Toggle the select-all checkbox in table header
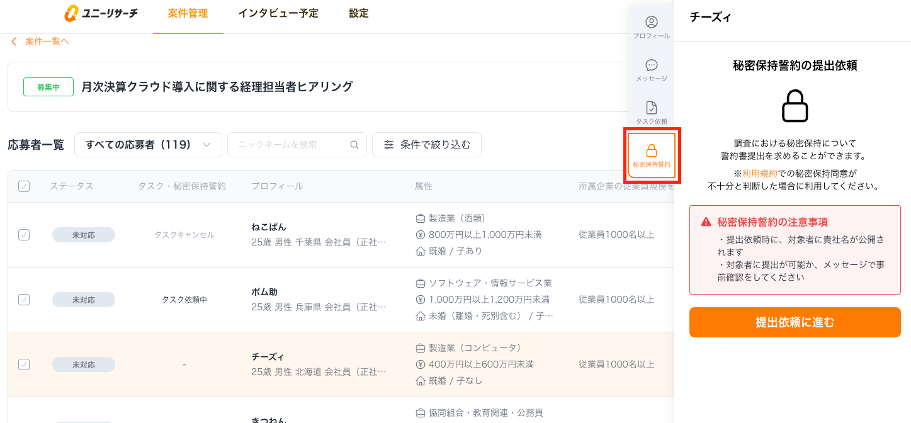The height and width of the screenshot is (423, 911). pos(24,186)
